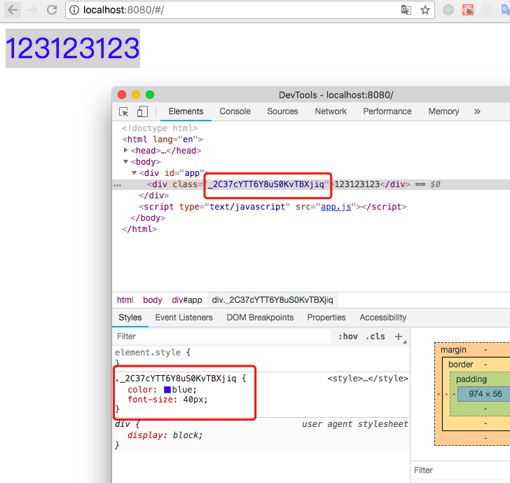
Task: Collapse the body element node
Action: pos(125,161)
